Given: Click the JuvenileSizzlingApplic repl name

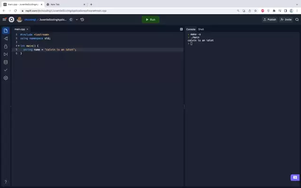Looking at the screenshot, I should click(x=53, y=20).
